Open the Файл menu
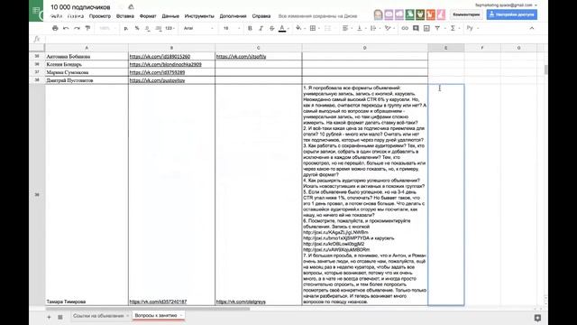Image resolution: width=577 pixels, height=325 pixels. click(x=56, y=16)
